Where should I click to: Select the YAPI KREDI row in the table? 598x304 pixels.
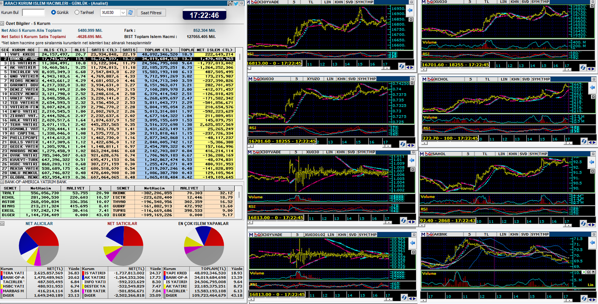point(118,53)
